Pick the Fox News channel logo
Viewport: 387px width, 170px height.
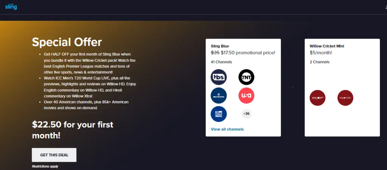click(x=219, y=114)
